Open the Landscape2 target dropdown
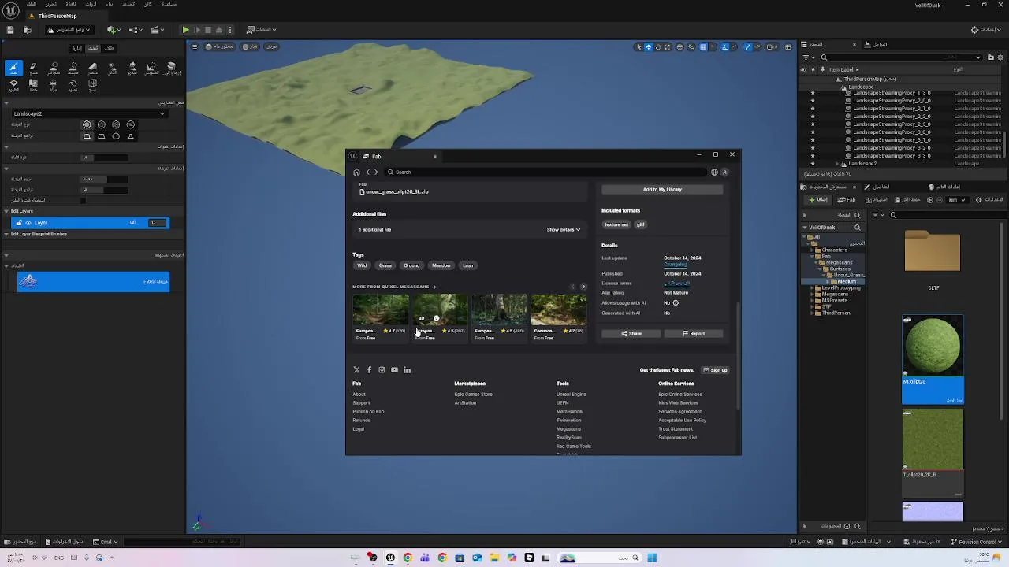Viewport: 1009px width, 567px height. point(90,113)
